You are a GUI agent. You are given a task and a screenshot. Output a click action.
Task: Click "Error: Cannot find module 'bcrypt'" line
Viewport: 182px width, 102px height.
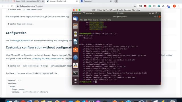pos(96,44)
